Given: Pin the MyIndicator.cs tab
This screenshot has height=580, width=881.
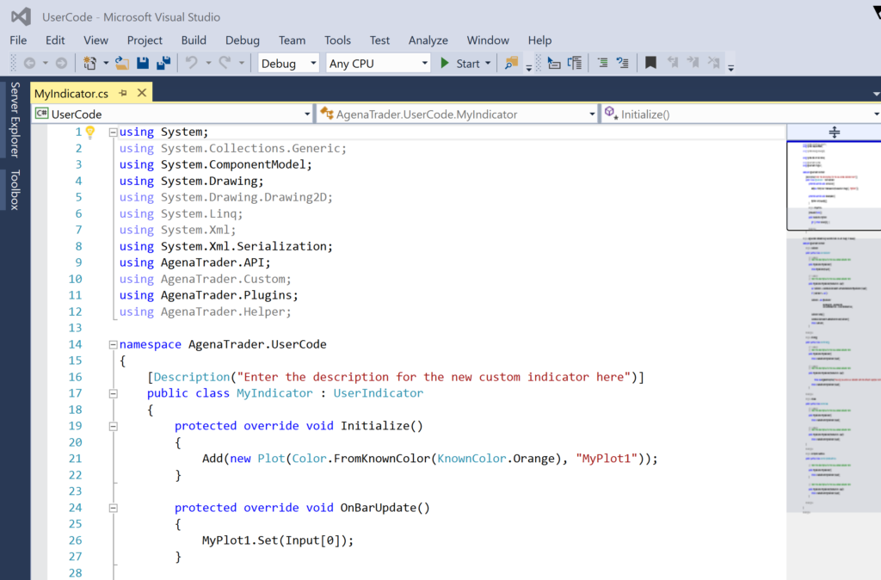Looking at the screenshot, I should click(123, 93).
